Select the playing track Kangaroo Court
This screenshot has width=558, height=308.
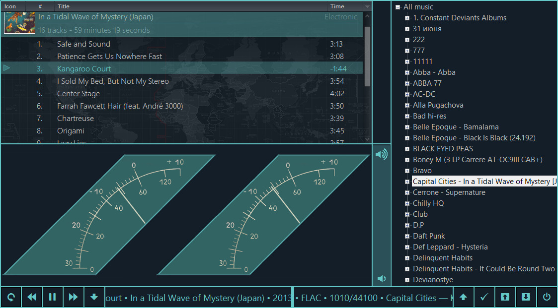pos(182,68)
